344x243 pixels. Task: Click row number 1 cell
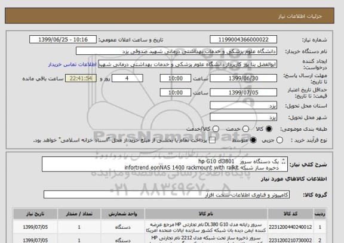320,227
